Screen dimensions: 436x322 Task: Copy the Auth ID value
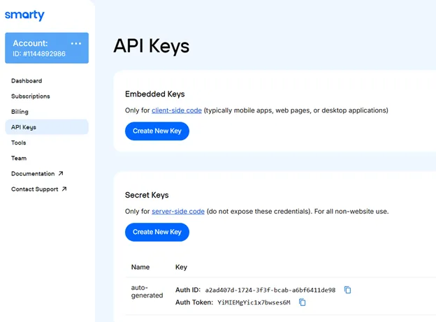(347, 290)
